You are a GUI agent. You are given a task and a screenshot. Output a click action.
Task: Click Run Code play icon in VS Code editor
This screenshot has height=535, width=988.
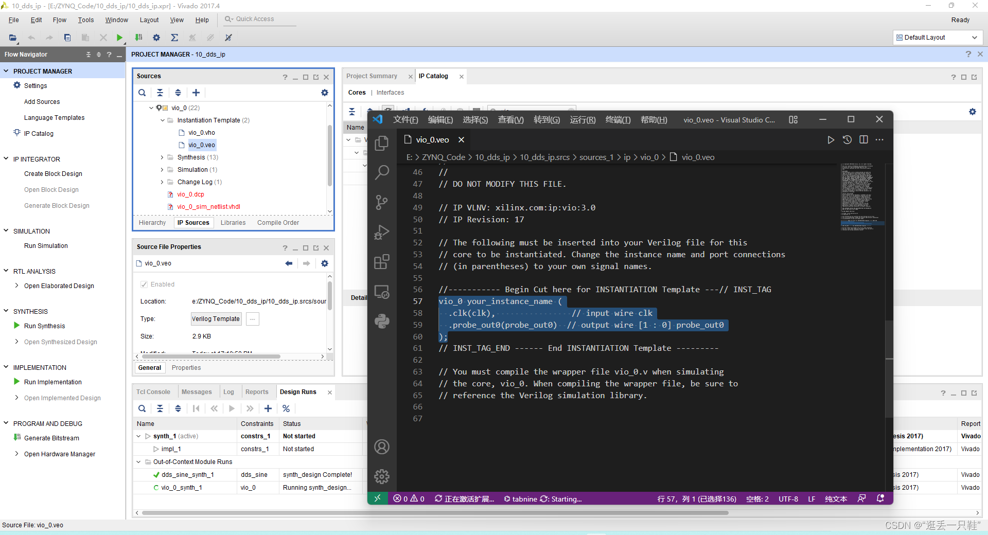831,140
